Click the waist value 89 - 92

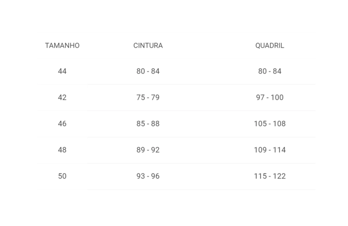click(x=148, y=150)
